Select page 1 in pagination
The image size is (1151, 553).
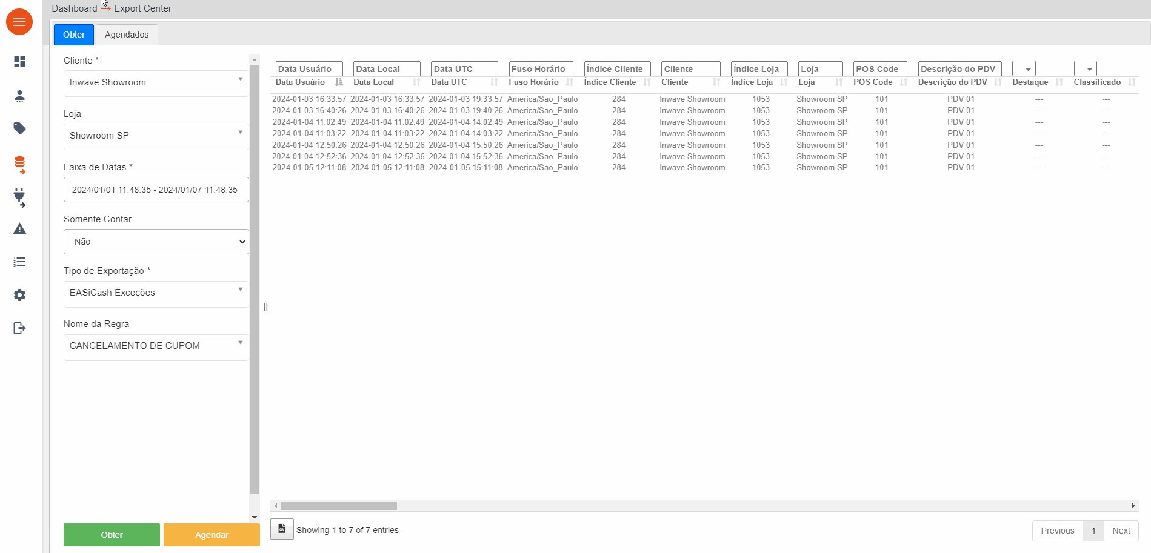click(1093, 531)
